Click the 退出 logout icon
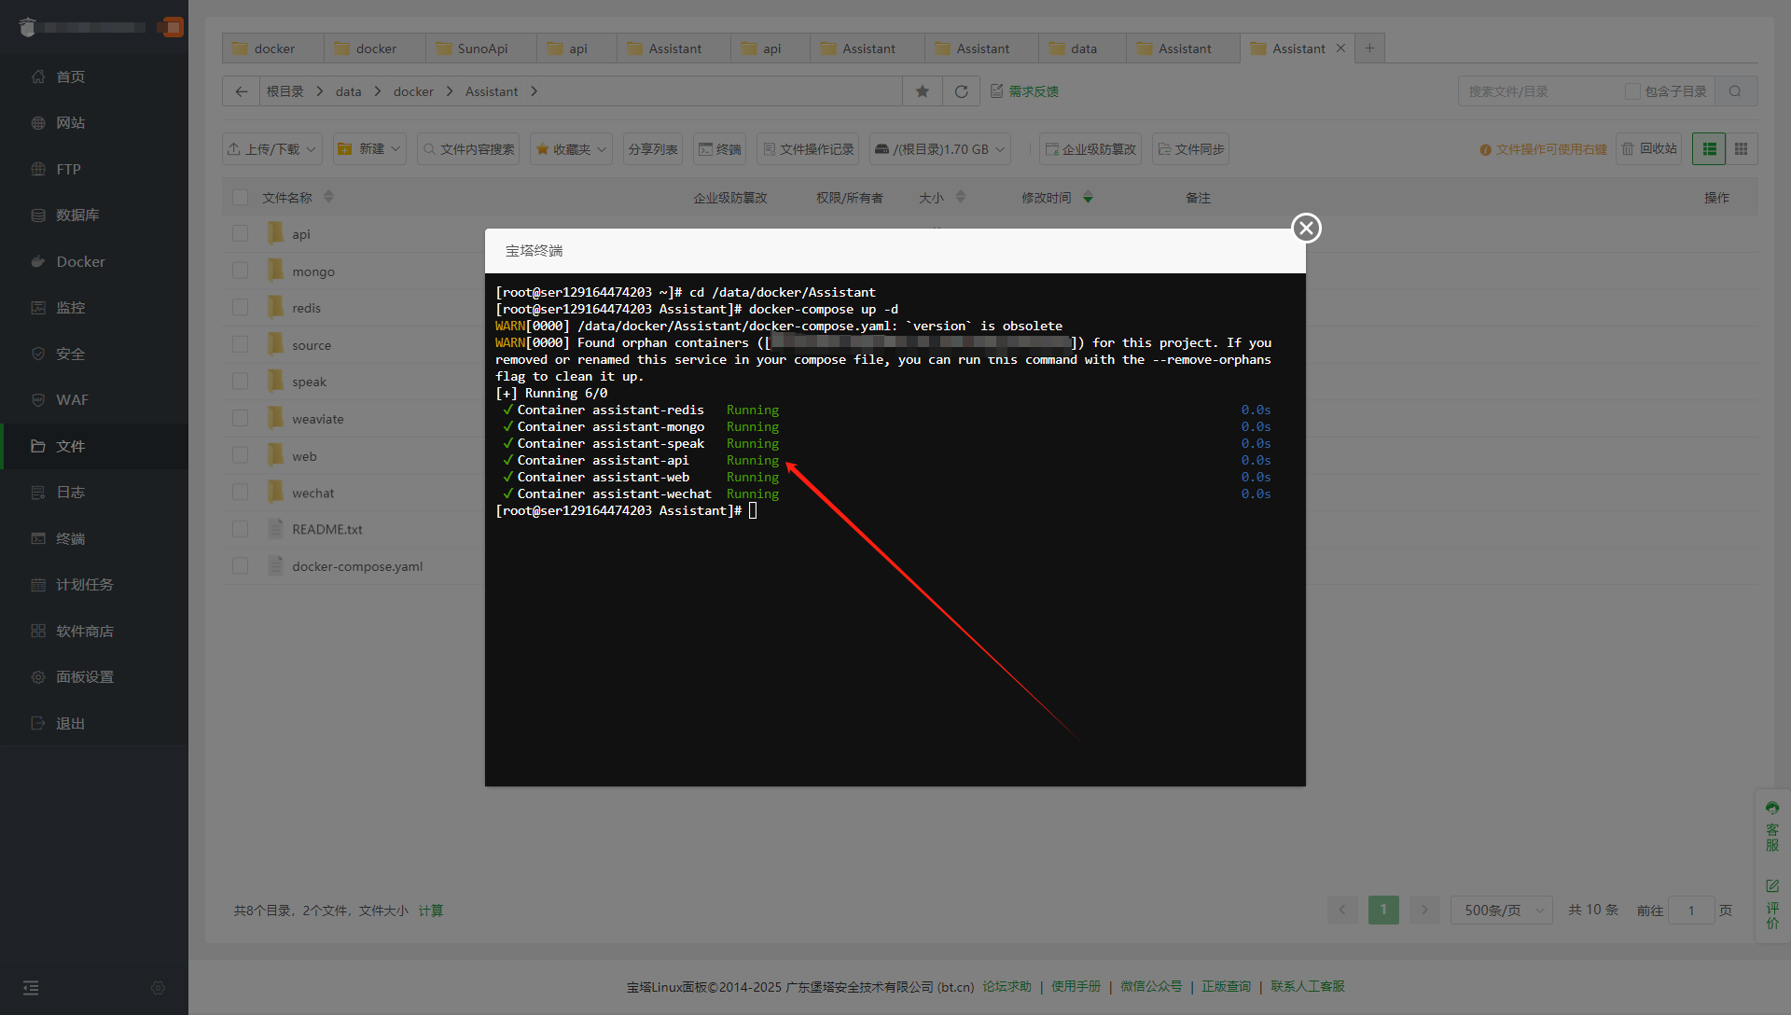The width and height of the screenshot is (1791, 1015). click(x=38, y=723)
